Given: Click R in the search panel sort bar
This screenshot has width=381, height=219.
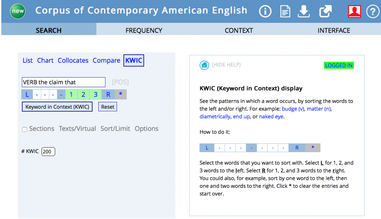Looking at the screenshot, I should [x=108, y=94].
